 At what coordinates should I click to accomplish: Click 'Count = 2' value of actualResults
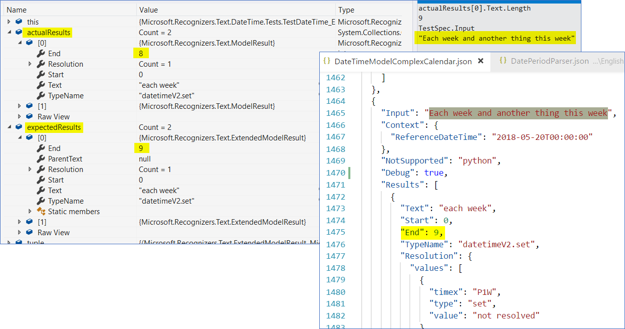(155, 32)
